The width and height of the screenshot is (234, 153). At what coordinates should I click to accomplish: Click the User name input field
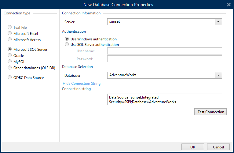[164, 51]
